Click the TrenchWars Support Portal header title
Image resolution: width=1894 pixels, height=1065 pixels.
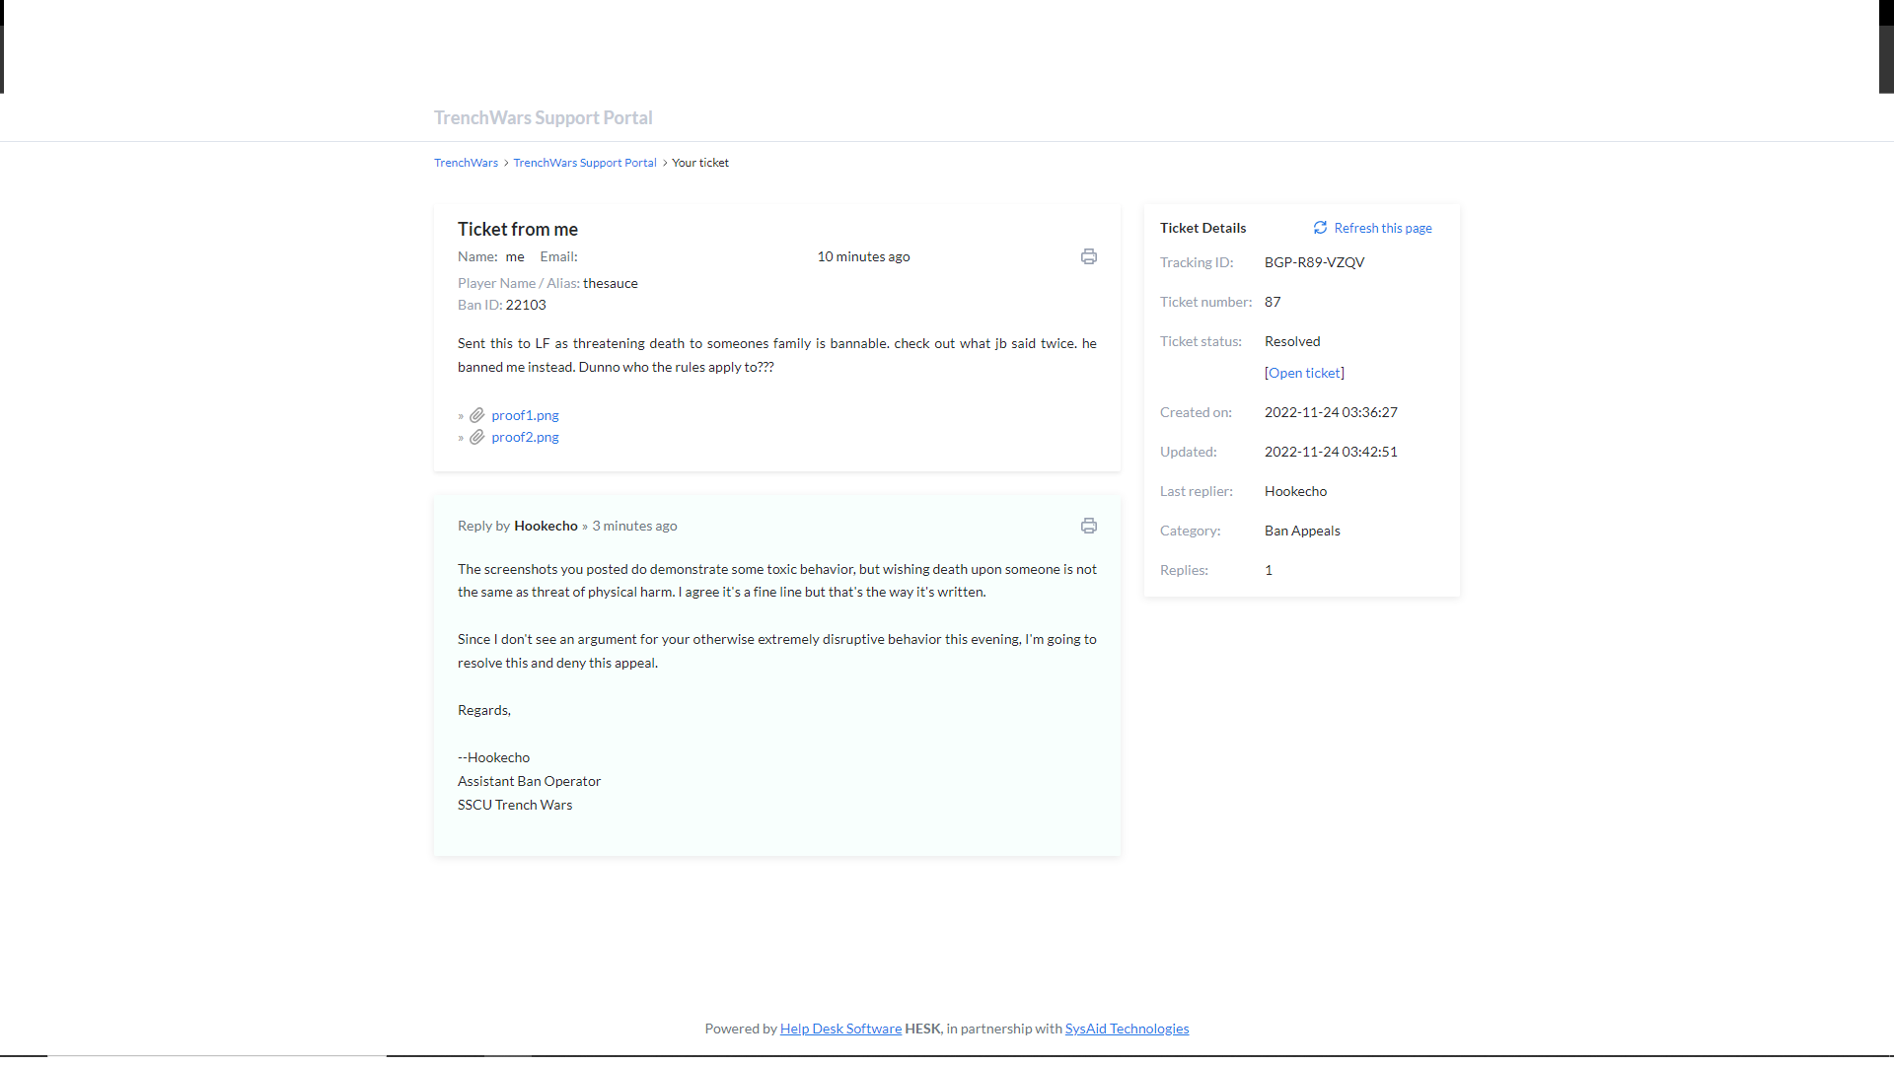pos(543,117)
